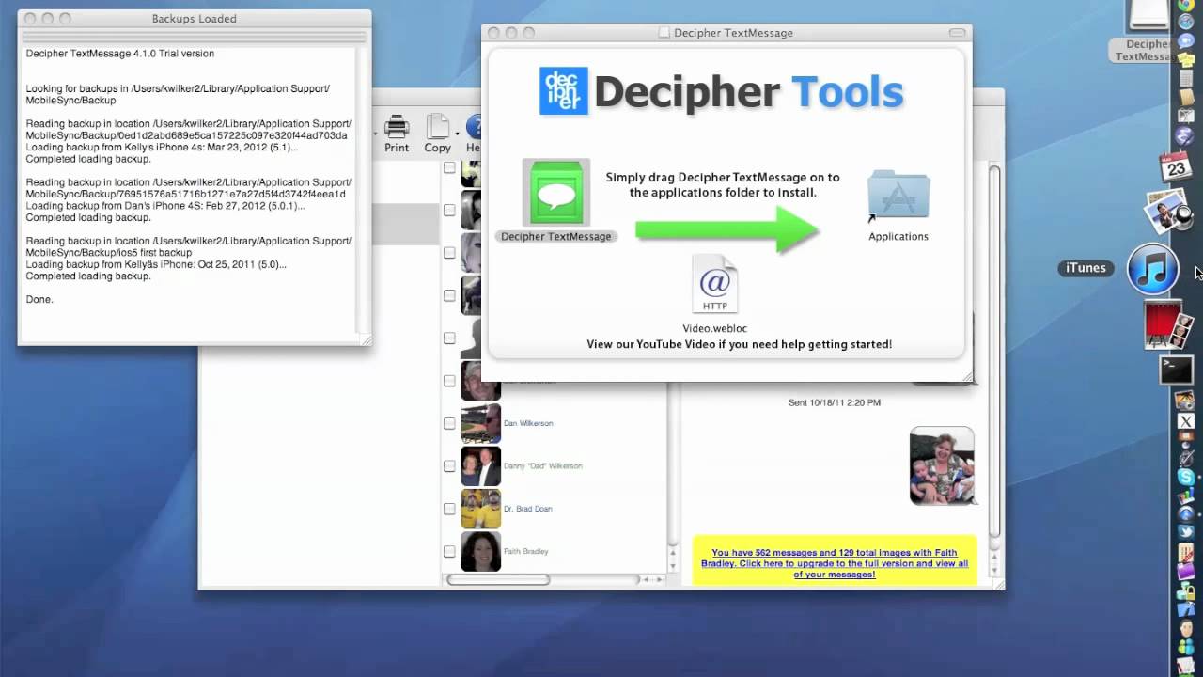Viewport: 1203px width, 677px height.
Task: Click the Print toolbar icon
Action: coord(397,128)
